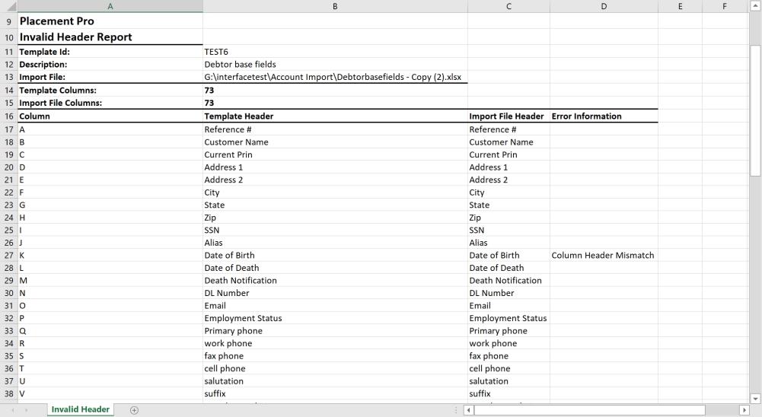Click the next sheet navigation arrow
The width and height of the screenshot is (762, 417).
[28, 410]
